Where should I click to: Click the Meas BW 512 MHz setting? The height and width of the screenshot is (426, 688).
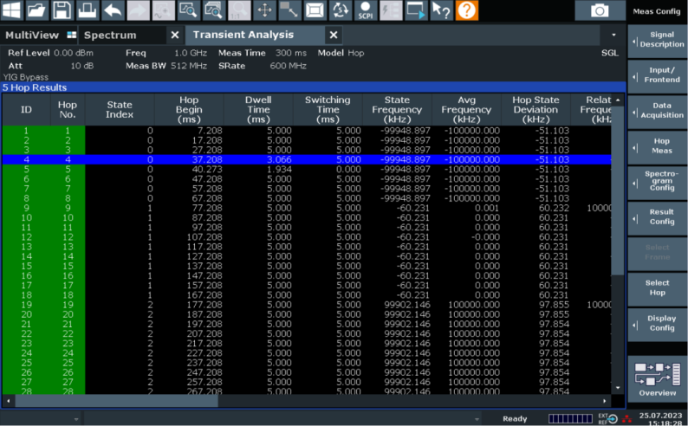click(x=166, y=66)
